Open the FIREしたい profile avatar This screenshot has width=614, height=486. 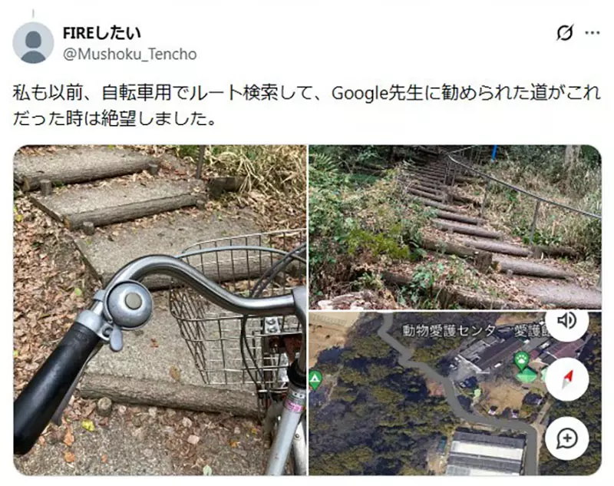tap(33, 43)
